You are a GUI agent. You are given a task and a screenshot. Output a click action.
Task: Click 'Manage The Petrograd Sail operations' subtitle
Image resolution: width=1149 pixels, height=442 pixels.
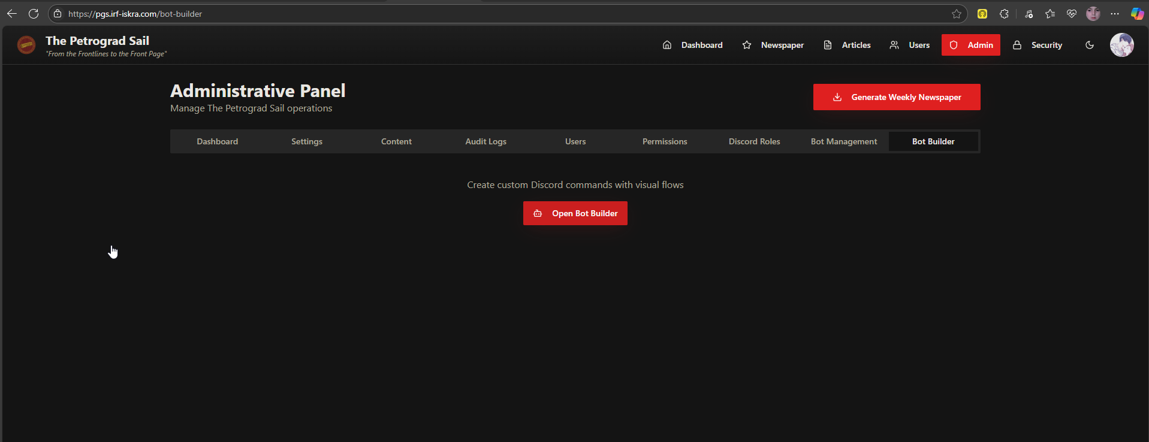[251, 108]
